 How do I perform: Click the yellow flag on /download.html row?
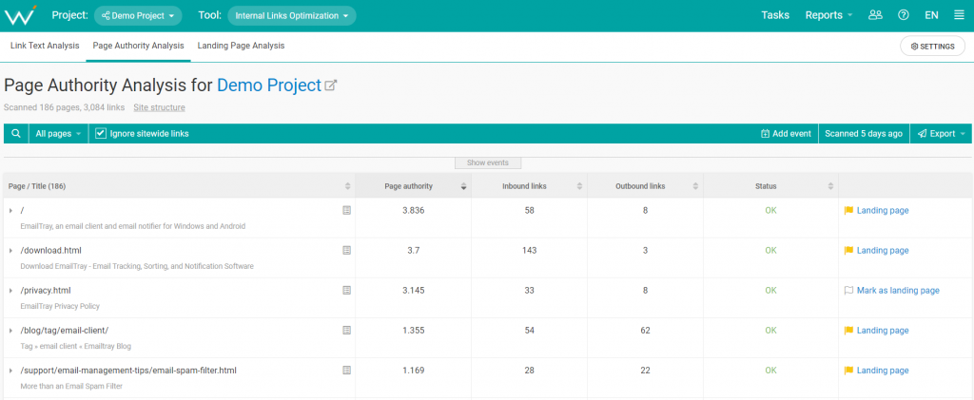(x=848, y=251)
